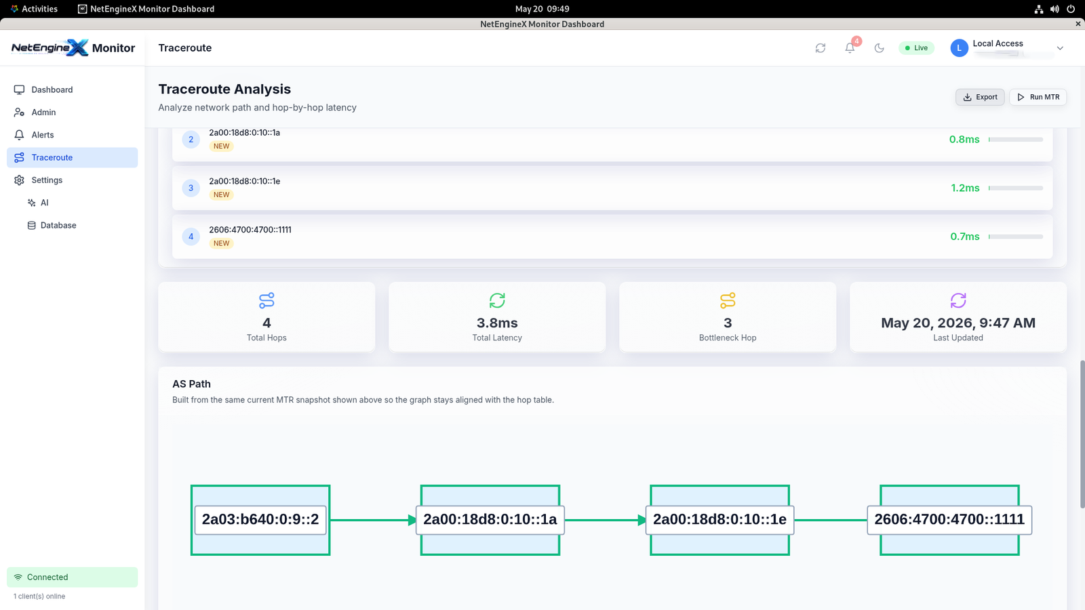Click the power tray icon

pos(1071,9)
